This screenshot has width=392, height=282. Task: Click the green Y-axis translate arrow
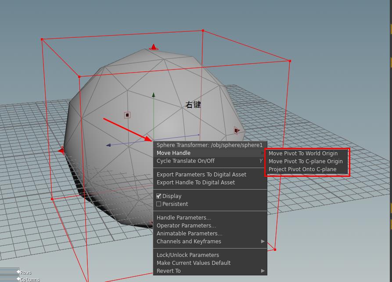click(x=154, y=95)
